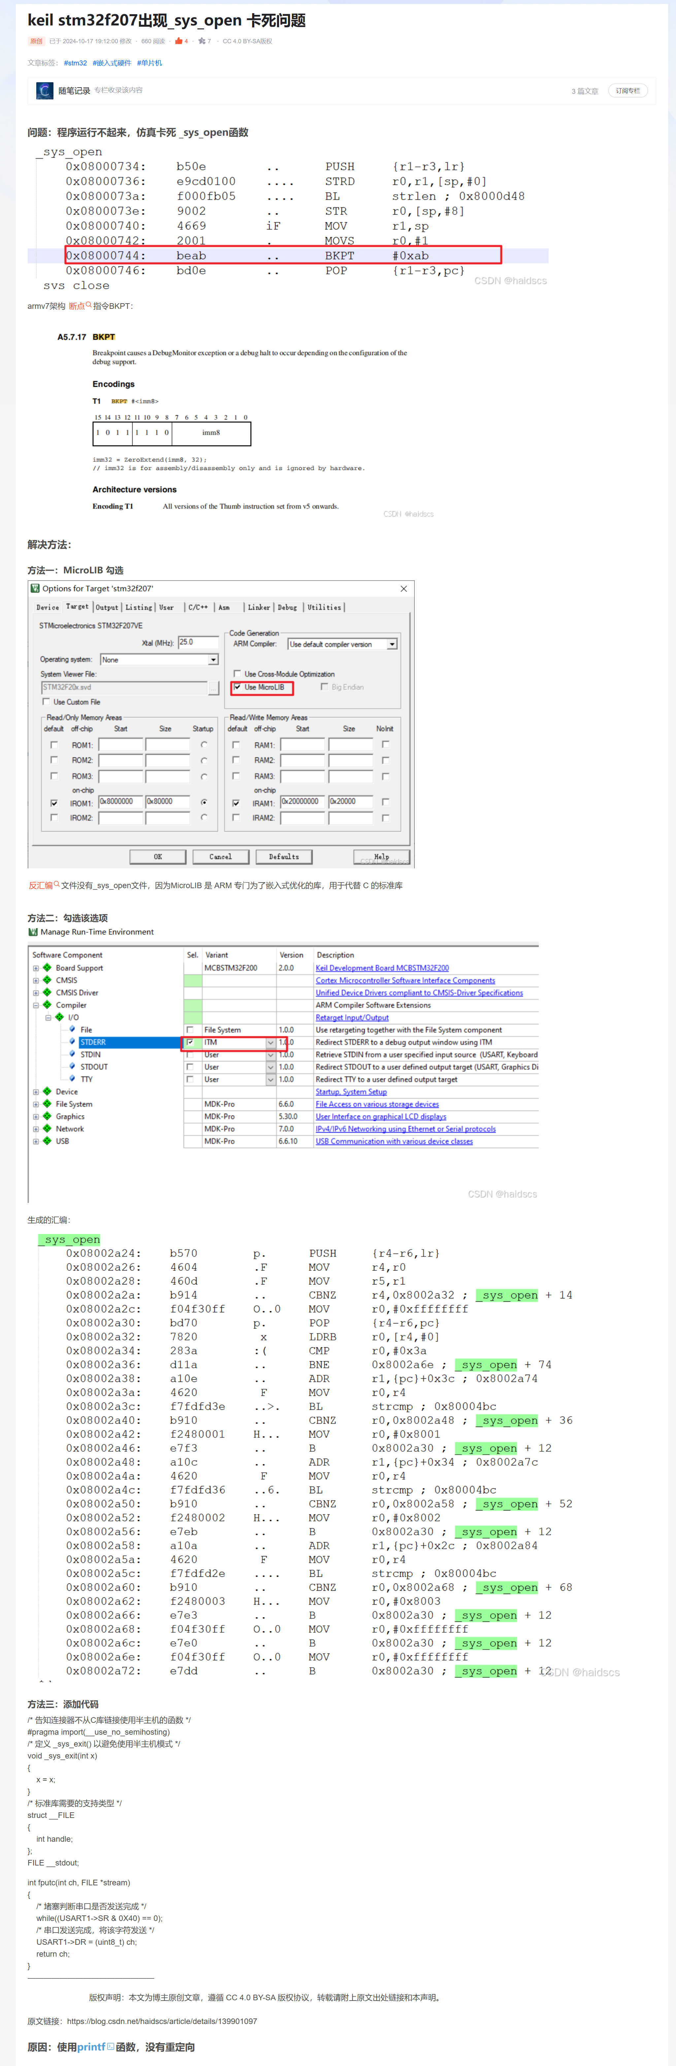This screenshot has width=676, height=2066.
Task: Switch to the Output tab
Action: [107, 607]
